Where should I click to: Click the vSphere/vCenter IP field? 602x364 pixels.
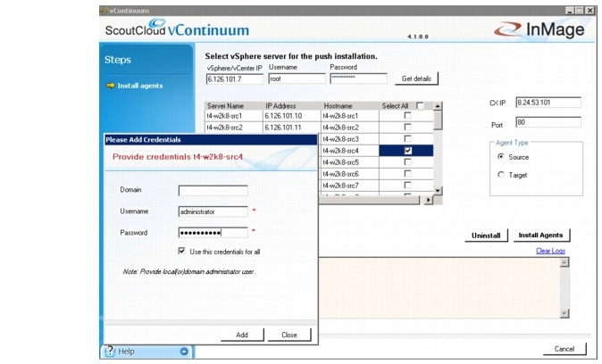(x=235, y=79)
